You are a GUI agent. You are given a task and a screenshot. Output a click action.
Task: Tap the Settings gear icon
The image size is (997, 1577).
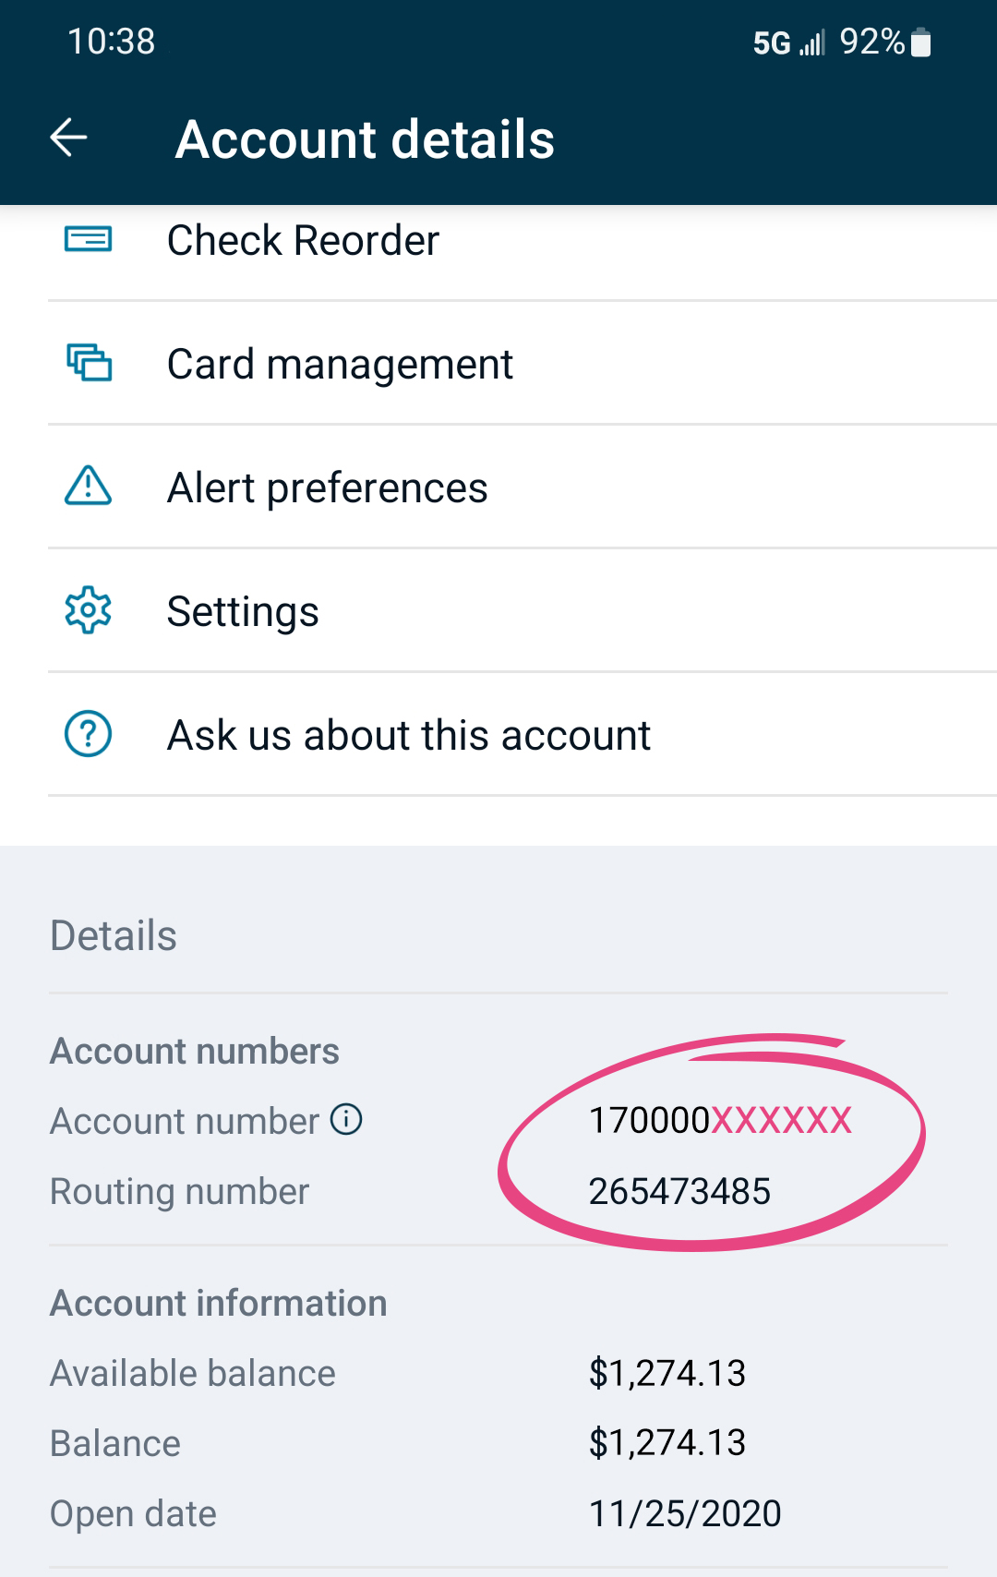coord(89,610)
